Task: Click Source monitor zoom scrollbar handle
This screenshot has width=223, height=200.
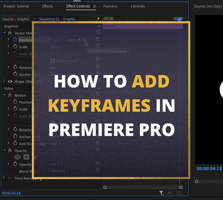Action: click(197, 181)
